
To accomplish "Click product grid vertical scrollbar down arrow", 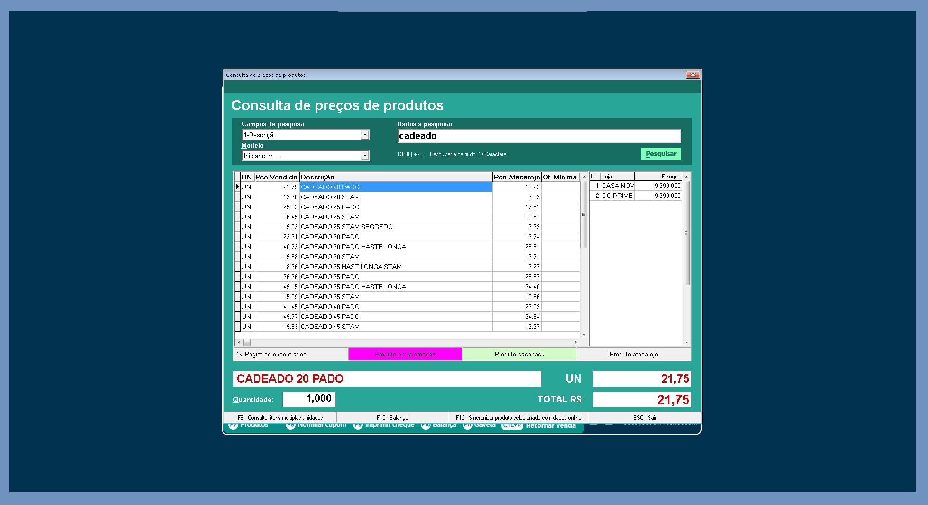I will pyautogui.click(x=584, y=335).
